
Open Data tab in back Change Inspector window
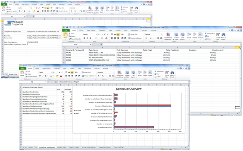click(42, 4)
